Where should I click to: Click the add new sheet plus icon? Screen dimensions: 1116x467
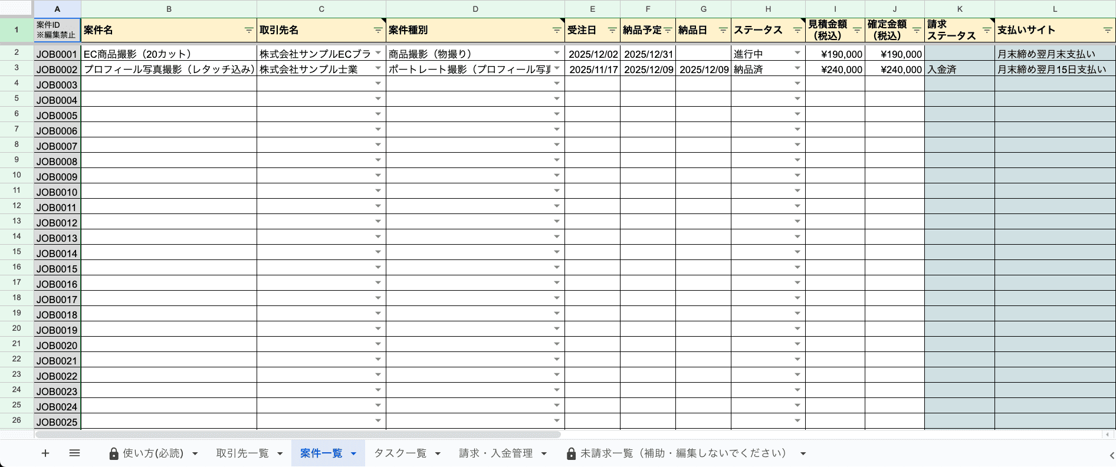45,453
